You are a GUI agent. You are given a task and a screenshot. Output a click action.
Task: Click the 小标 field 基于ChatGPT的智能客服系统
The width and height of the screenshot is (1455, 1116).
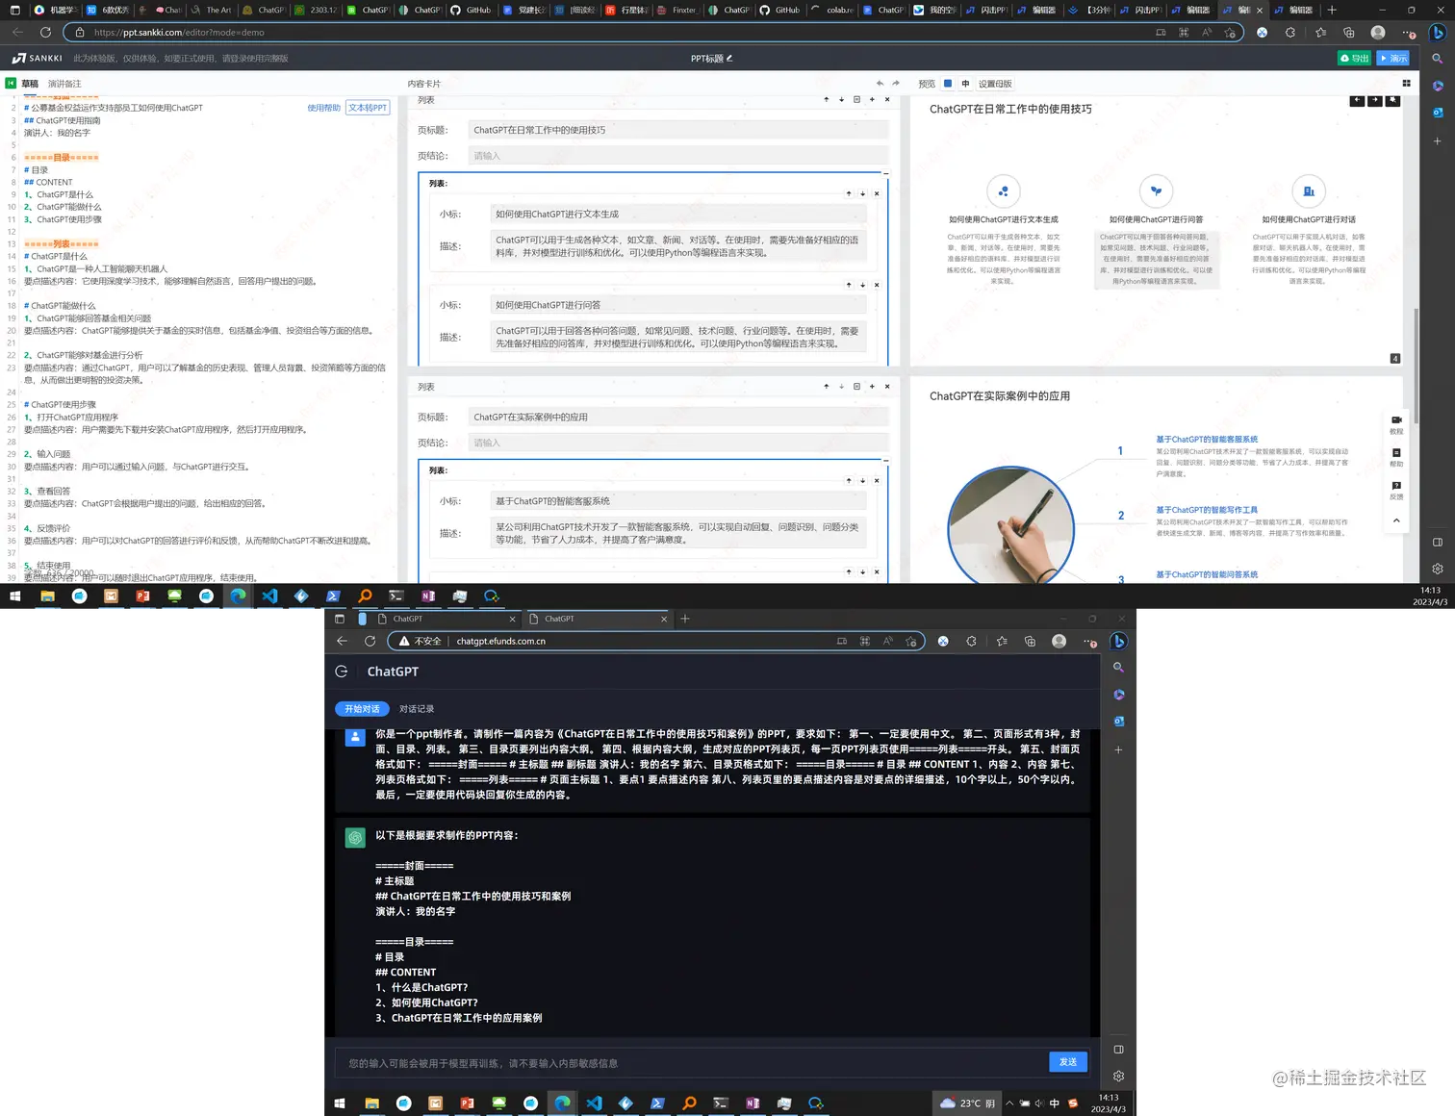point(678,501)
